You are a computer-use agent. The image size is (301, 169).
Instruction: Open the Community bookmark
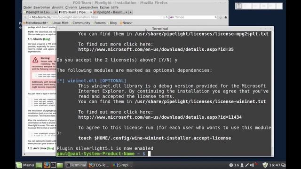[80, 23]
